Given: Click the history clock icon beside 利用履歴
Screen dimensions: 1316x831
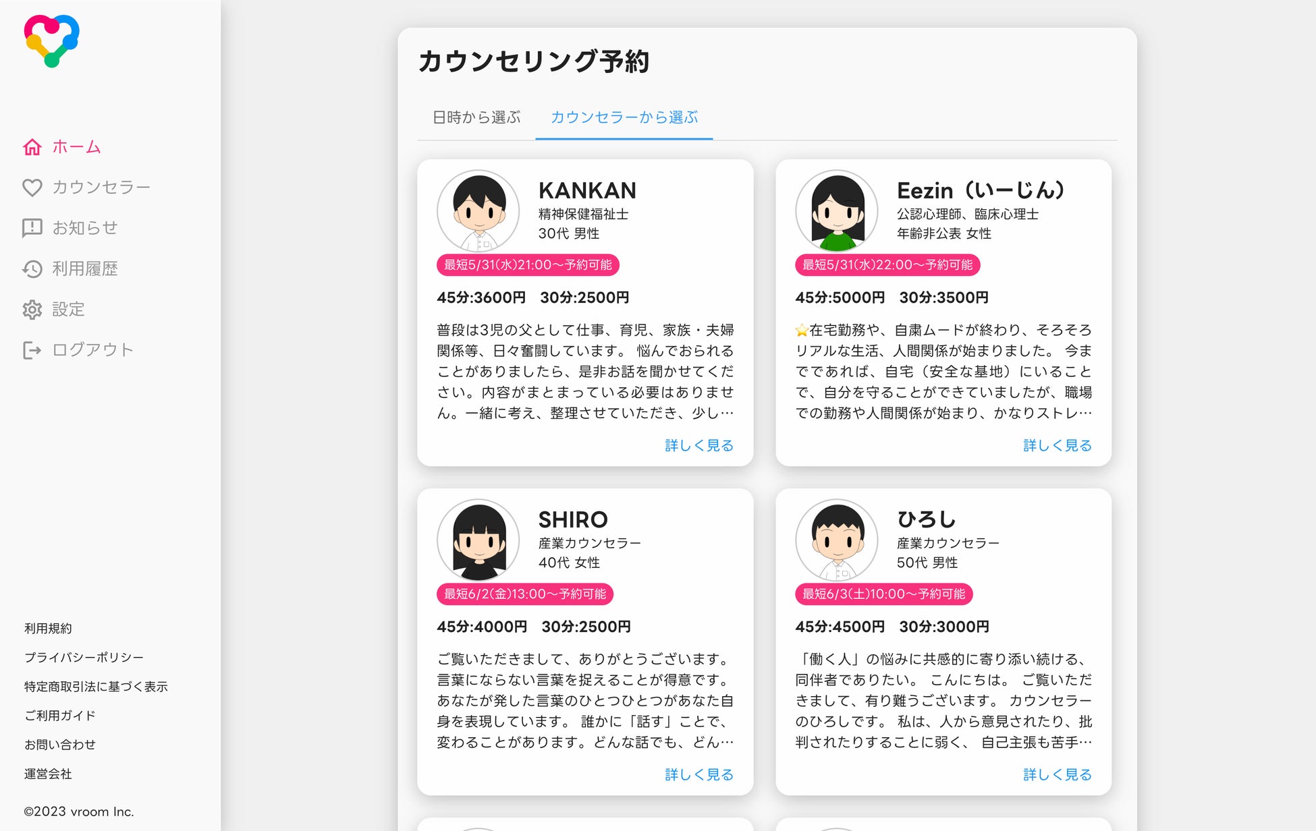Looking at the screenshot, I should click(x=32, y=269).
